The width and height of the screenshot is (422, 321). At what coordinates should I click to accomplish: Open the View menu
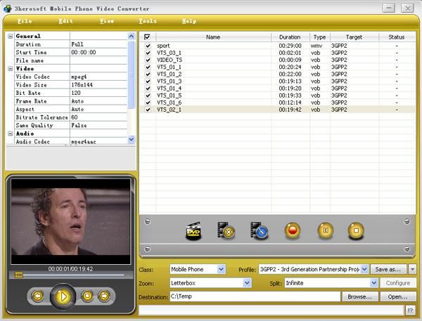[x=107, y=21]
